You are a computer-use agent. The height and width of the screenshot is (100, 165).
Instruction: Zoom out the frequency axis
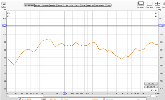coord(152,90)
